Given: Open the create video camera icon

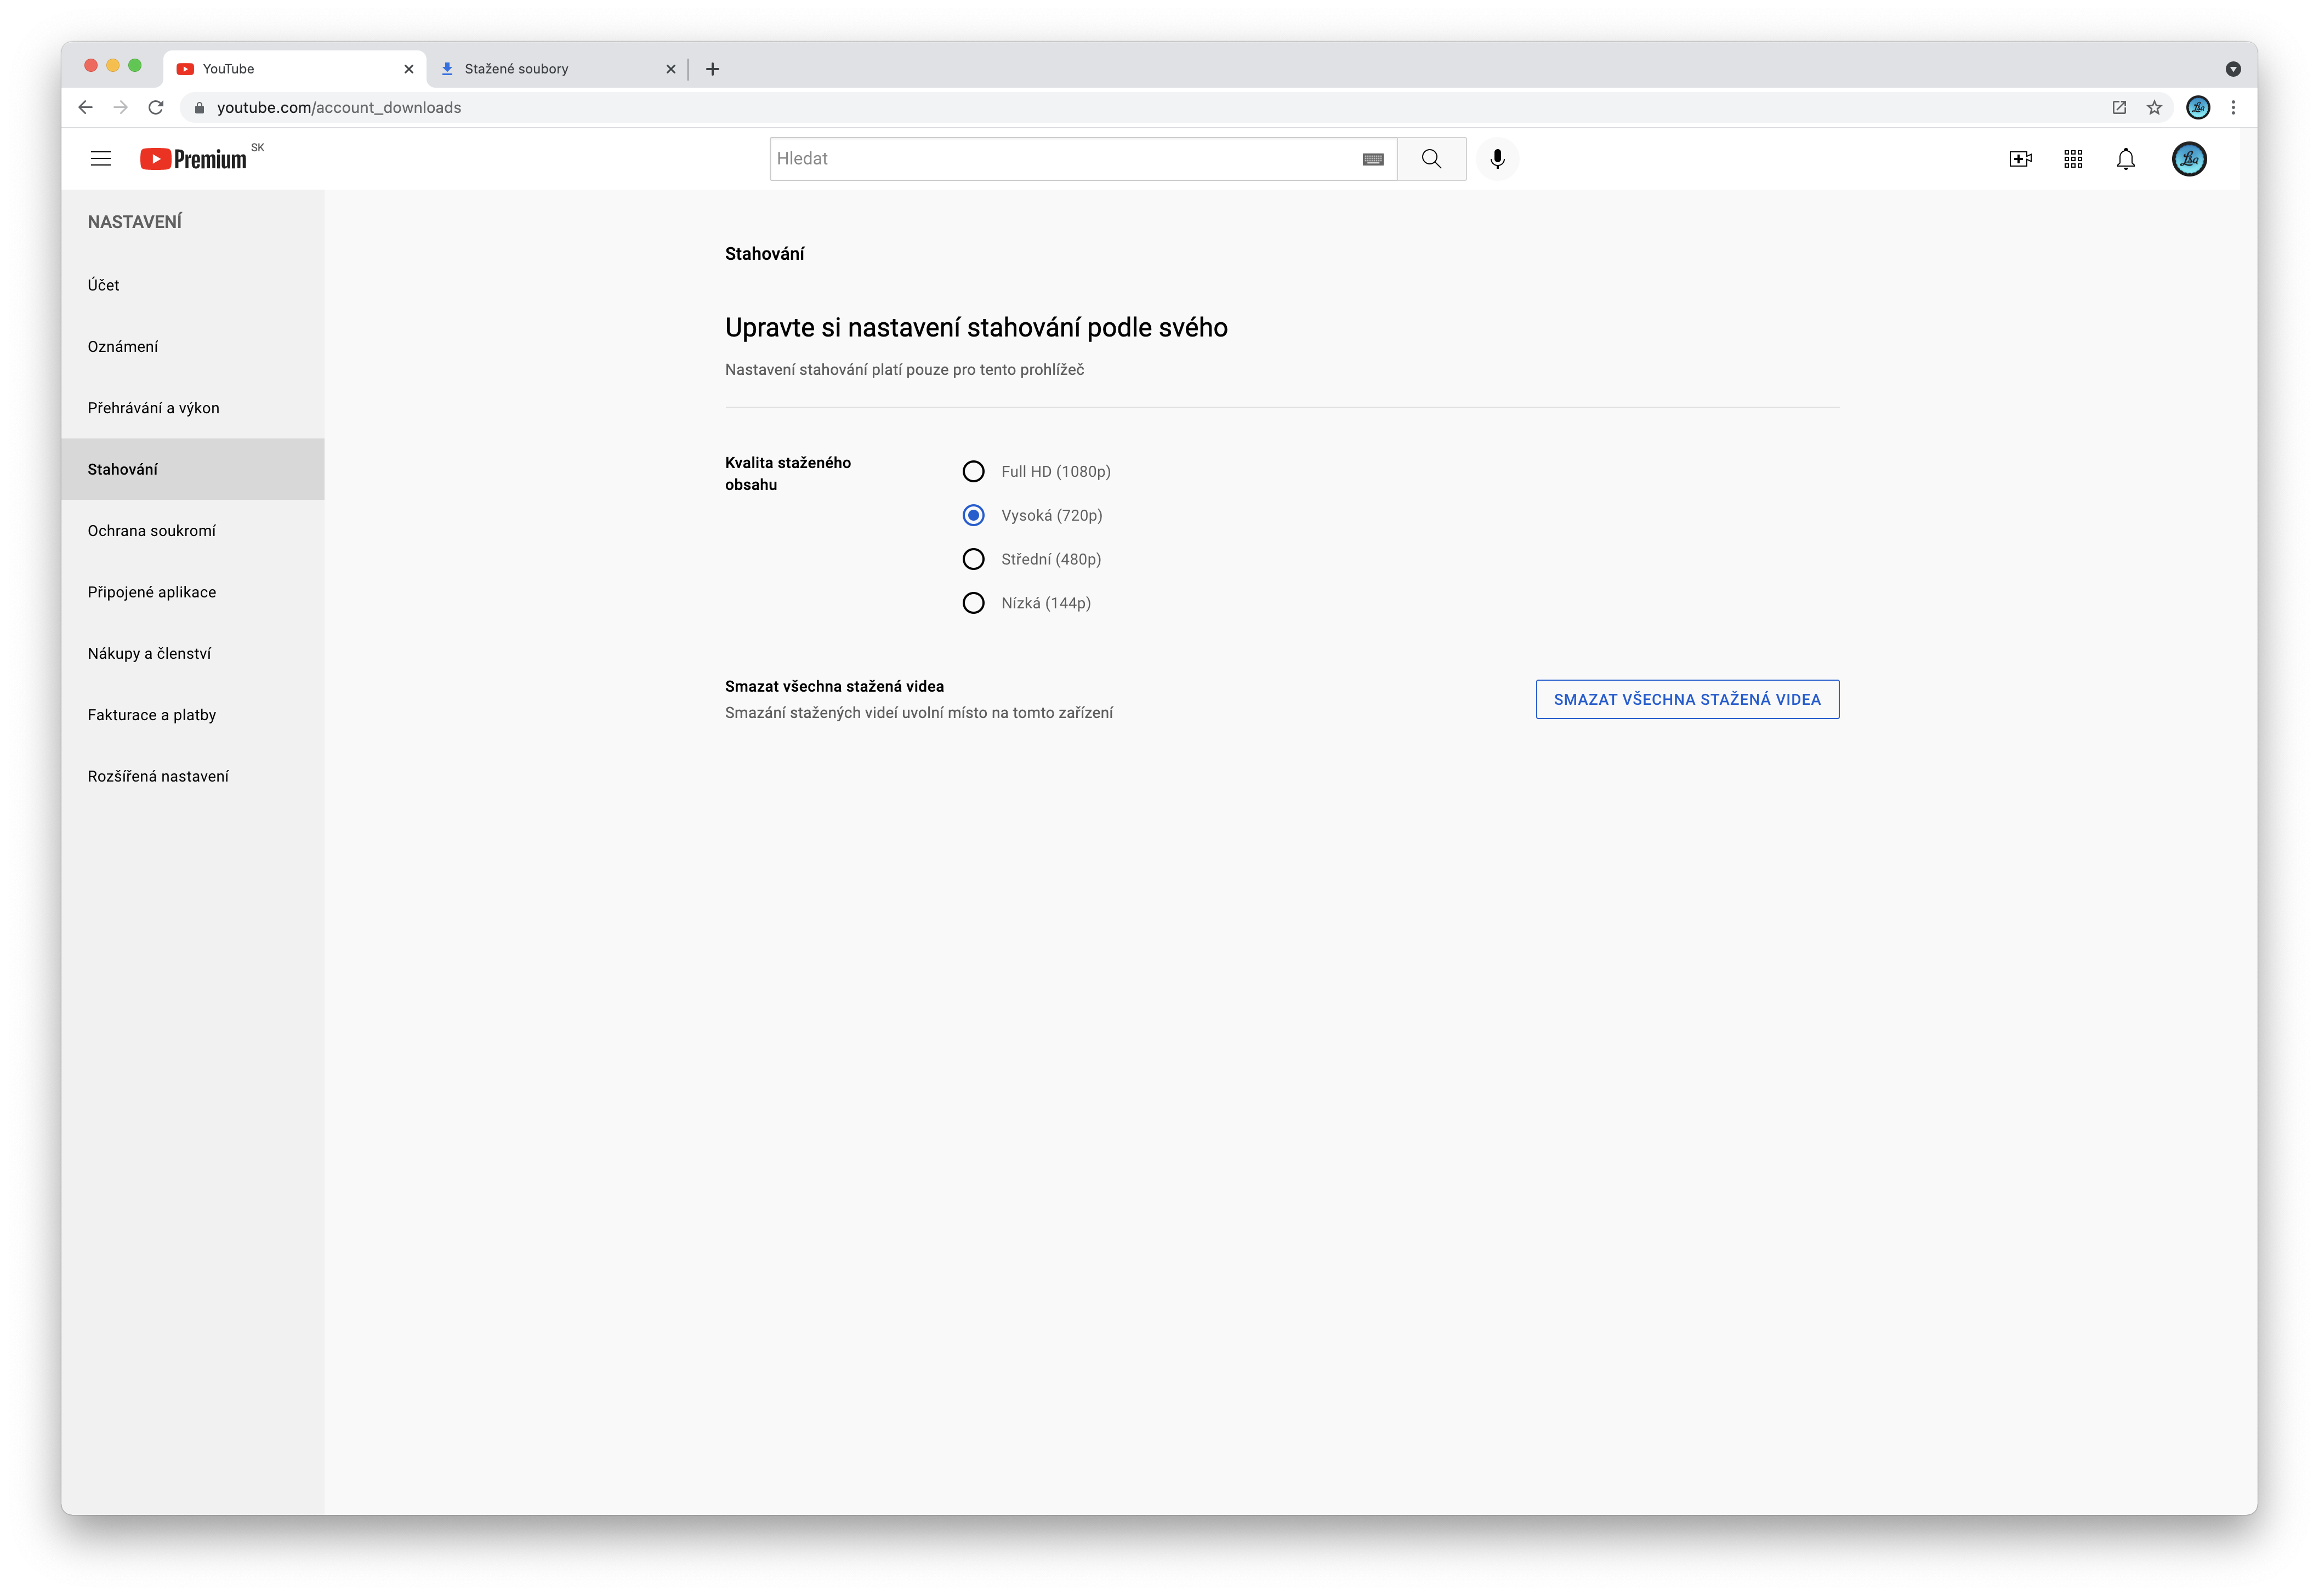Looking at the screenshot, I should point(2019,159).
